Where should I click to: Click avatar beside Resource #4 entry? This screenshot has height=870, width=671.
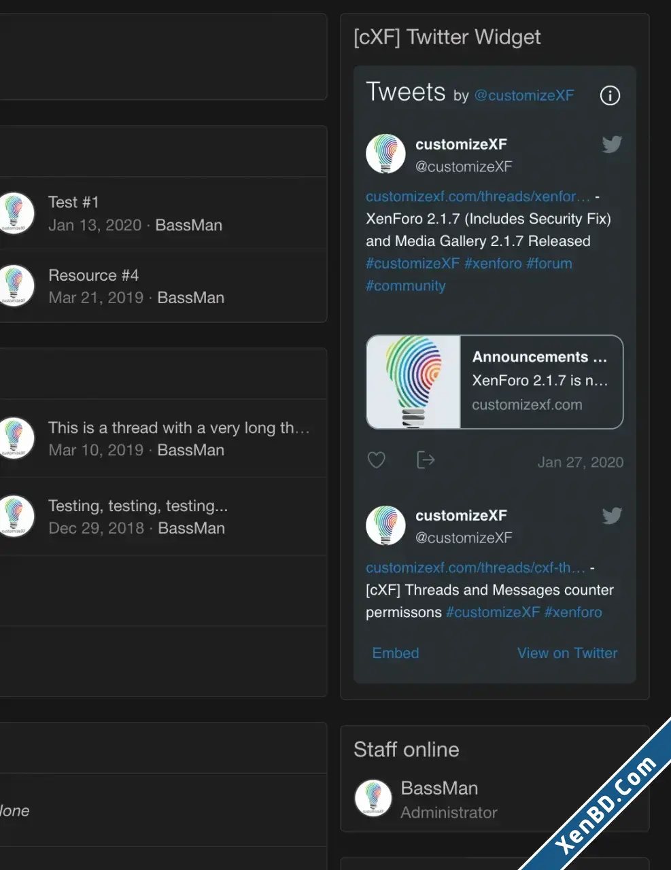(15, 285)
